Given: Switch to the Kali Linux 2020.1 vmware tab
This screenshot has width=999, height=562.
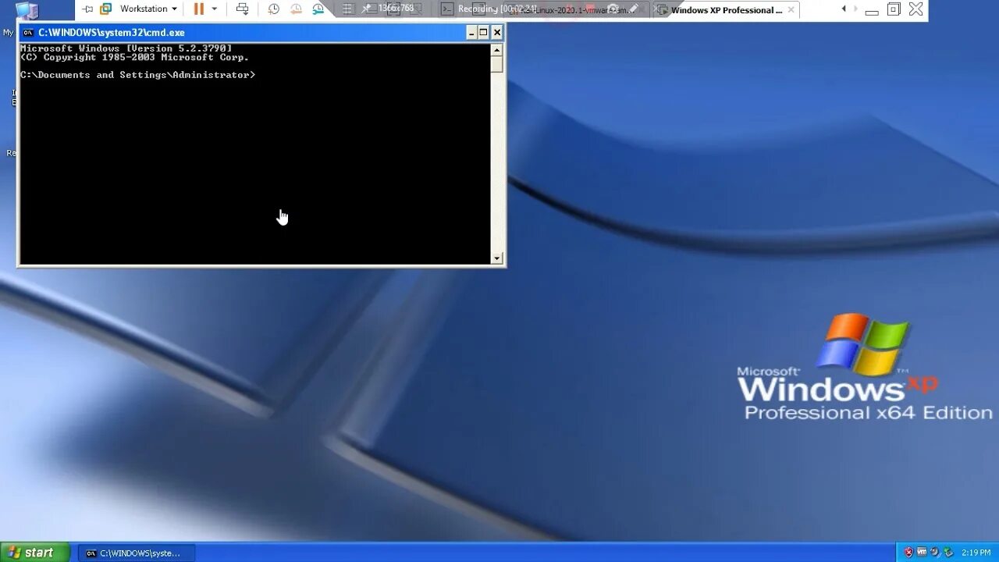Looking at the screenshot, I should [576, 10].
